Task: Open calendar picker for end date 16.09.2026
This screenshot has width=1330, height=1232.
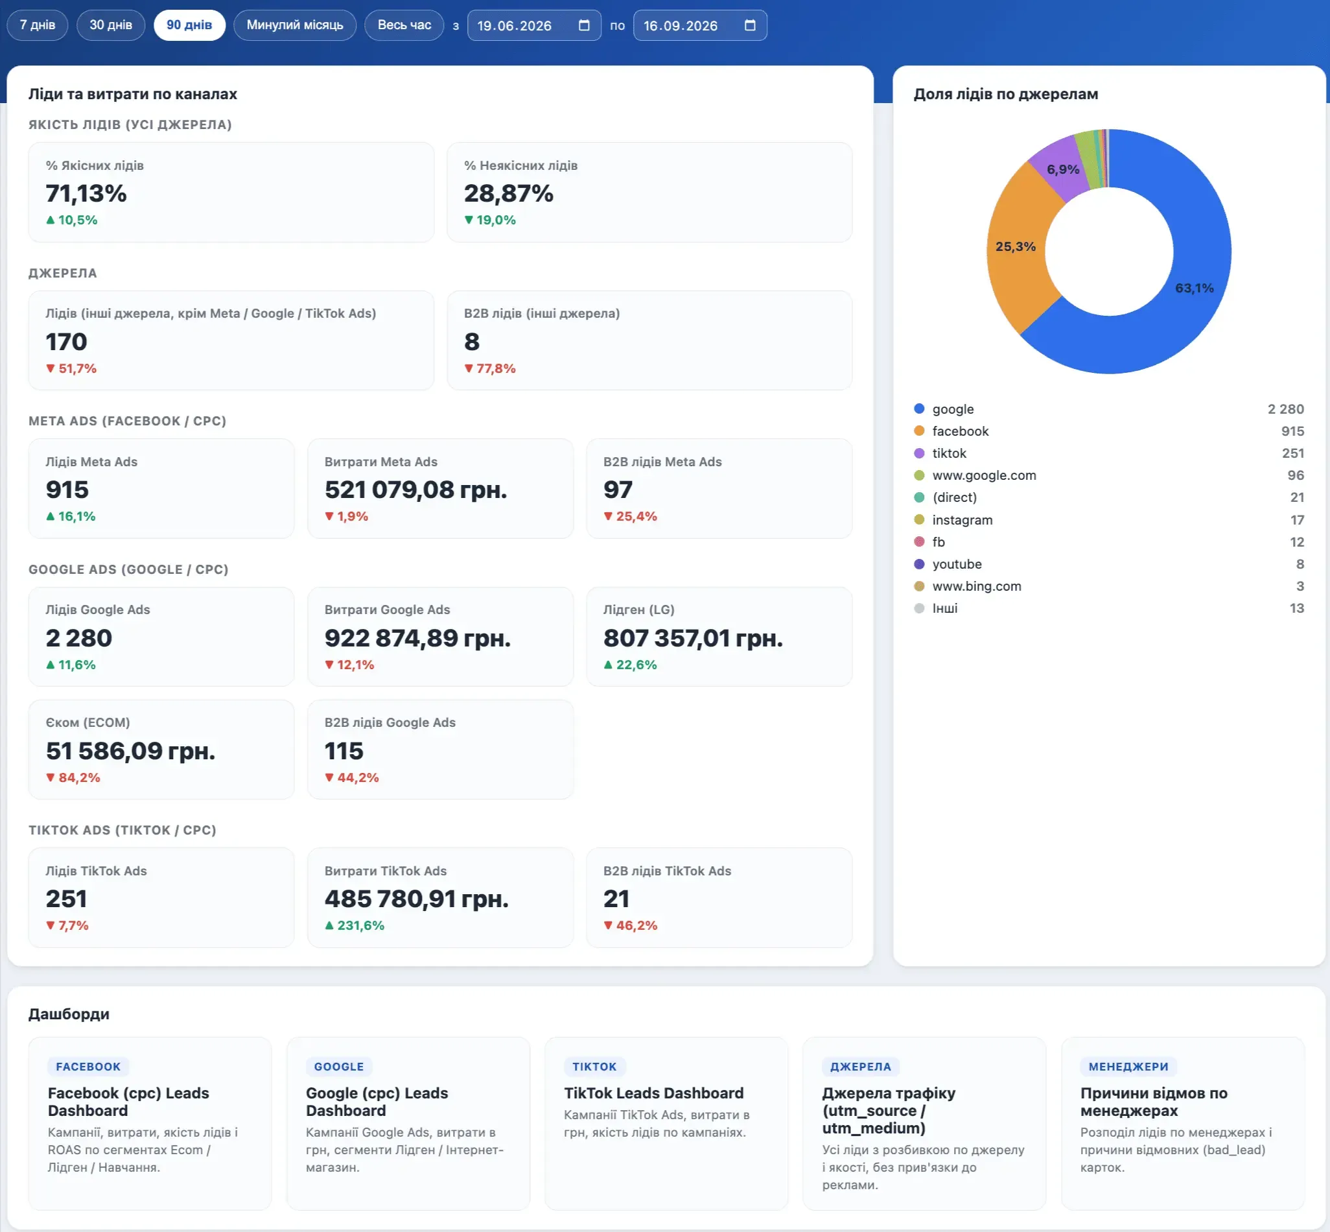Action: click(750, 25)
